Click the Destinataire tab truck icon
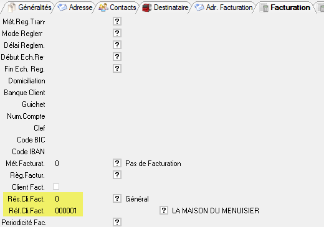This screenshot has width=324, height=227. coord(147,7)
